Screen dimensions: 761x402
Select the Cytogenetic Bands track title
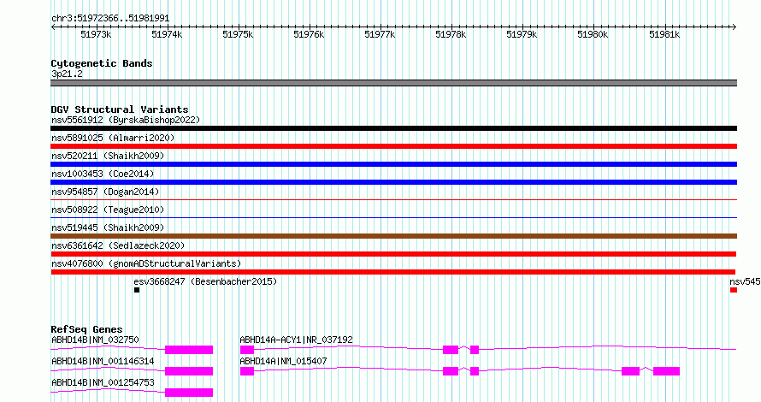(x=102, y=63)
